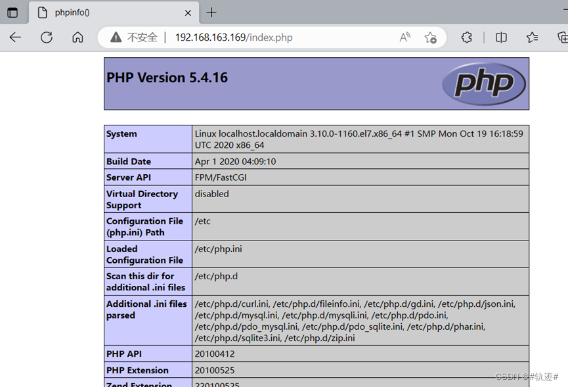The height and width of the screenshot is (387, 568).
Task: Click the Loaded Configuration File label
Action: 144,254
